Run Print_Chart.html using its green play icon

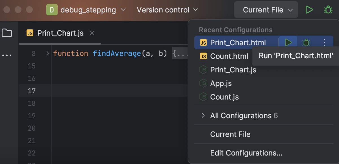click(288, 42)
